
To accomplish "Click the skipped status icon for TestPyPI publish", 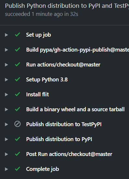I will click(x=18, y=124).
